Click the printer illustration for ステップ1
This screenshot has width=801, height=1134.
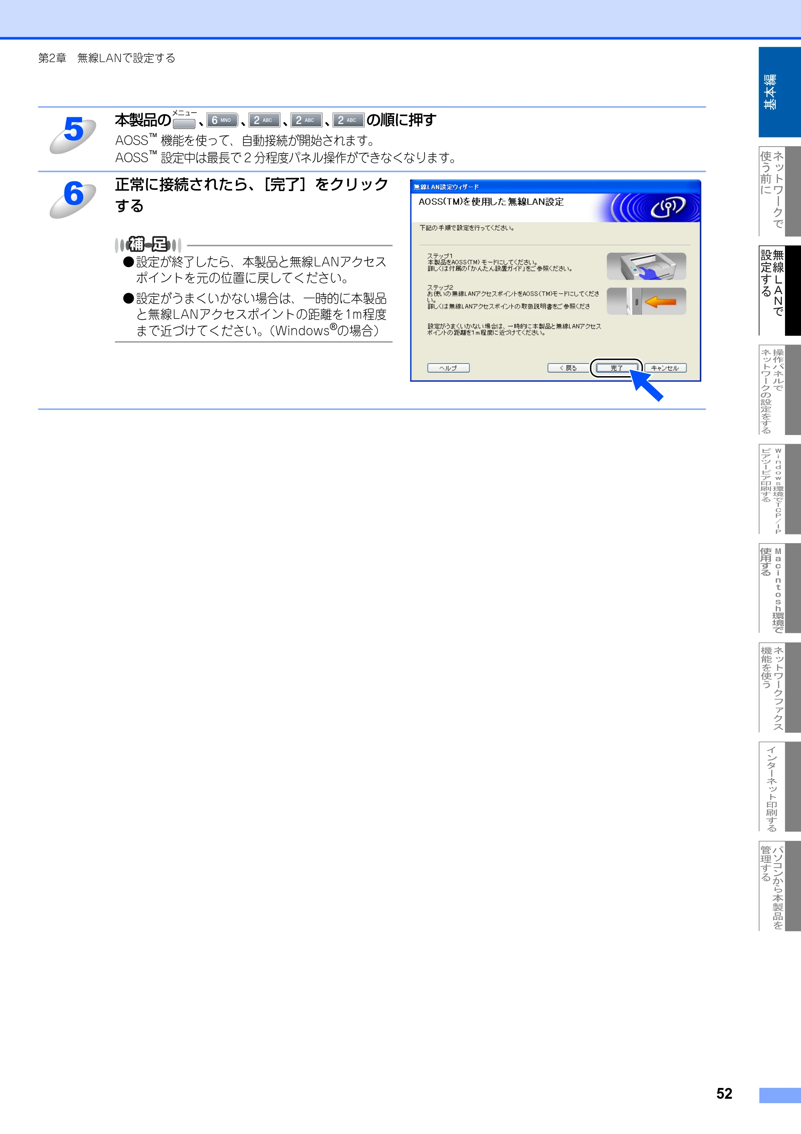(x=646, y=266)
